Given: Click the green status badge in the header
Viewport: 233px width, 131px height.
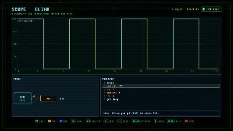Looking at the screenshot, I should [x=211, y=9].
